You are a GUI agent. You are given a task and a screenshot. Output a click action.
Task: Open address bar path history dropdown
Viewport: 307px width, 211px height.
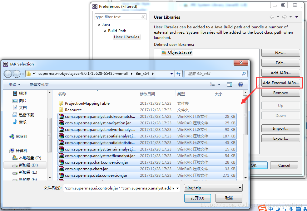171,74
